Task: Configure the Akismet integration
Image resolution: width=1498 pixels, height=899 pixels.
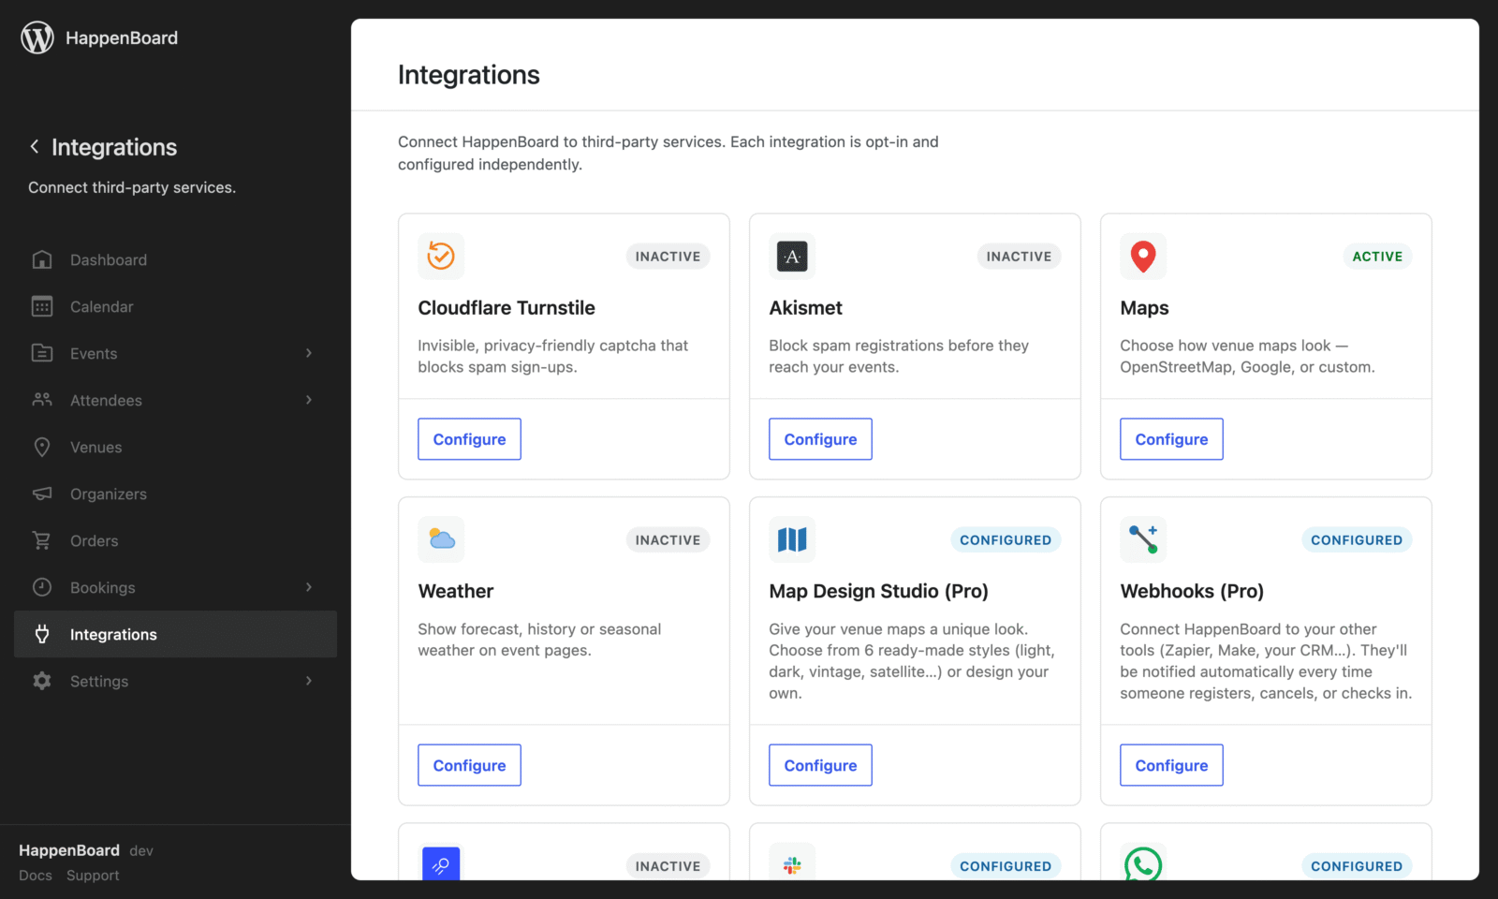Action: pos(820,439)
